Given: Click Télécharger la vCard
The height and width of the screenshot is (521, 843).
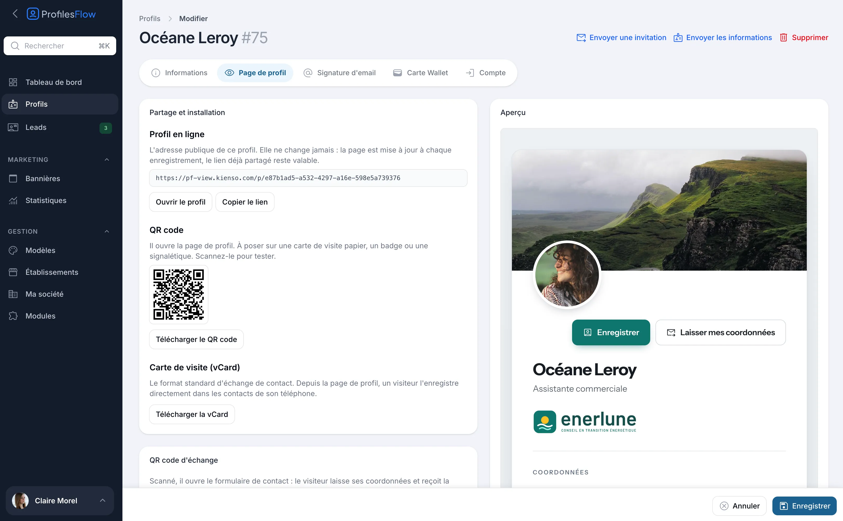Looking at the screenshot, I should click(x=192, y=414).
